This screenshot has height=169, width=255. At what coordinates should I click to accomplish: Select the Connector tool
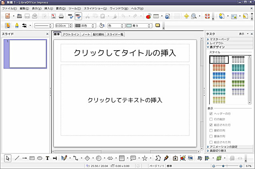click(x=76, y=158)
